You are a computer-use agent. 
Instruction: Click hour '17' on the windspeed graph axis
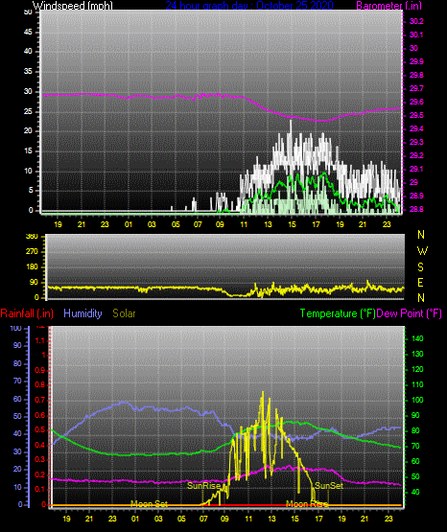316,224
